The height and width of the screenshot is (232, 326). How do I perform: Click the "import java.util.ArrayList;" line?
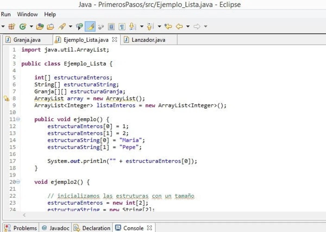pos(65,50)
